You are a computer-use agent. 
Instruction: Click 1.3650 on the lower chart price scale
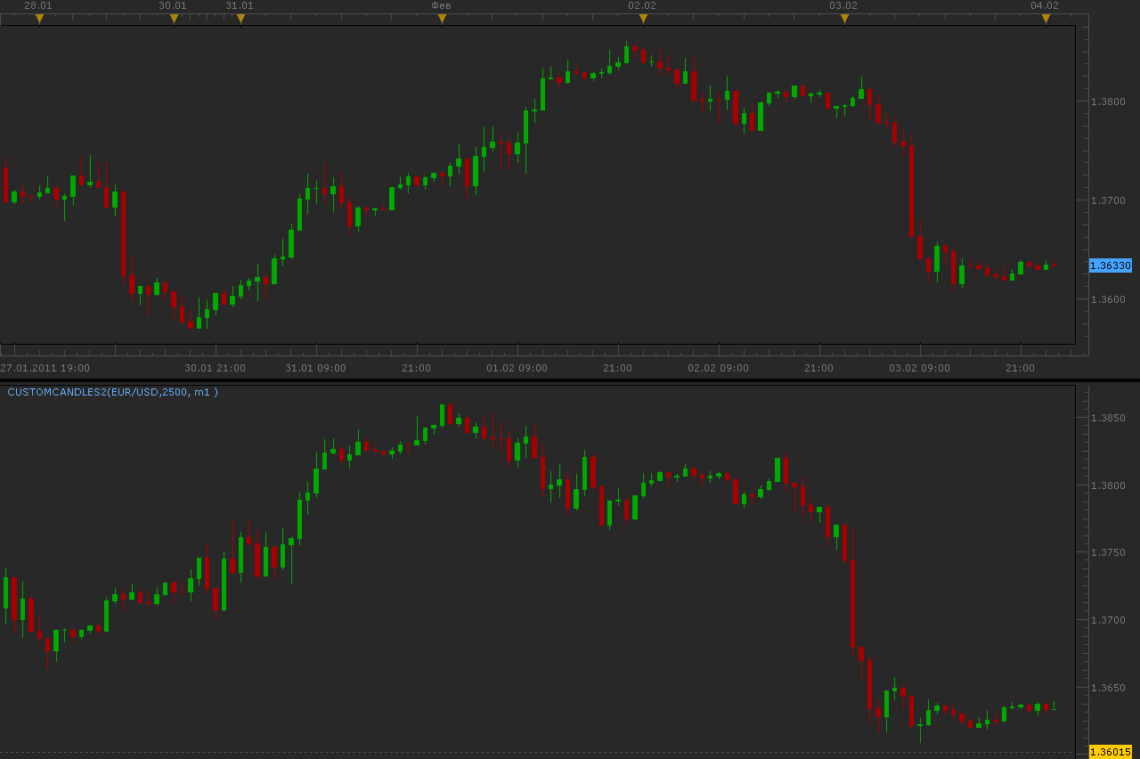pos(1109,688)
